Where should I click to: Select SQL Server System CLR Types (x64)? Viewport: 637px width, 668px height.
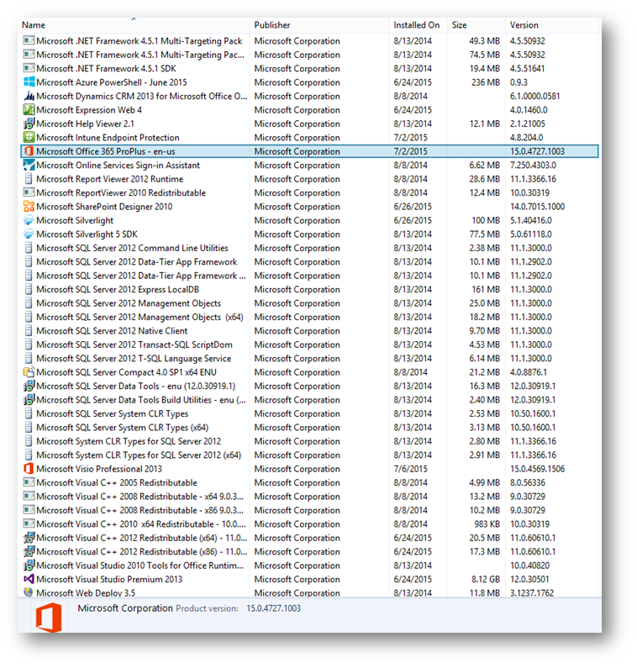click(123, 428)
